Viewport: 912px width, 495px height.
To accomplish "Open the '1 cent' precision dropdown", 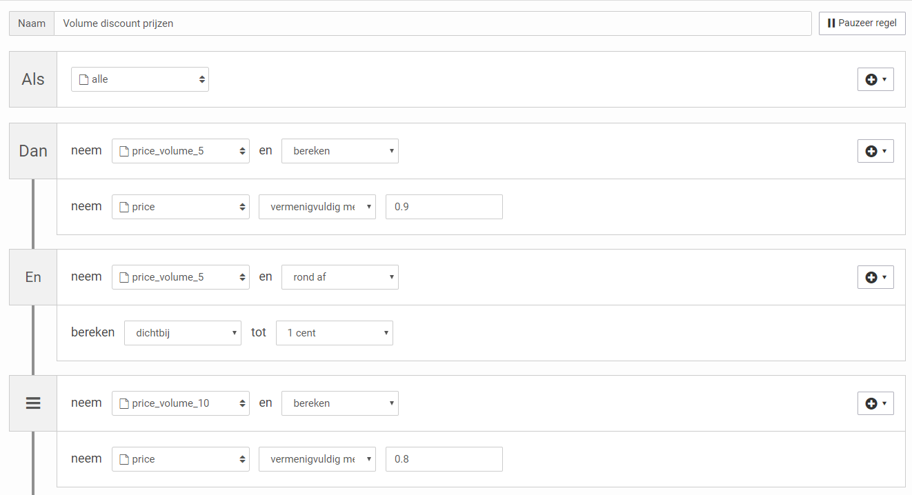I will (335, 333).
